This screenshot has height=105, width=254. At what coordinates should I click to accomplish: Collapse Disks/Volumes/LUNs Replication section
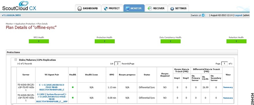[x=16, y=60]
